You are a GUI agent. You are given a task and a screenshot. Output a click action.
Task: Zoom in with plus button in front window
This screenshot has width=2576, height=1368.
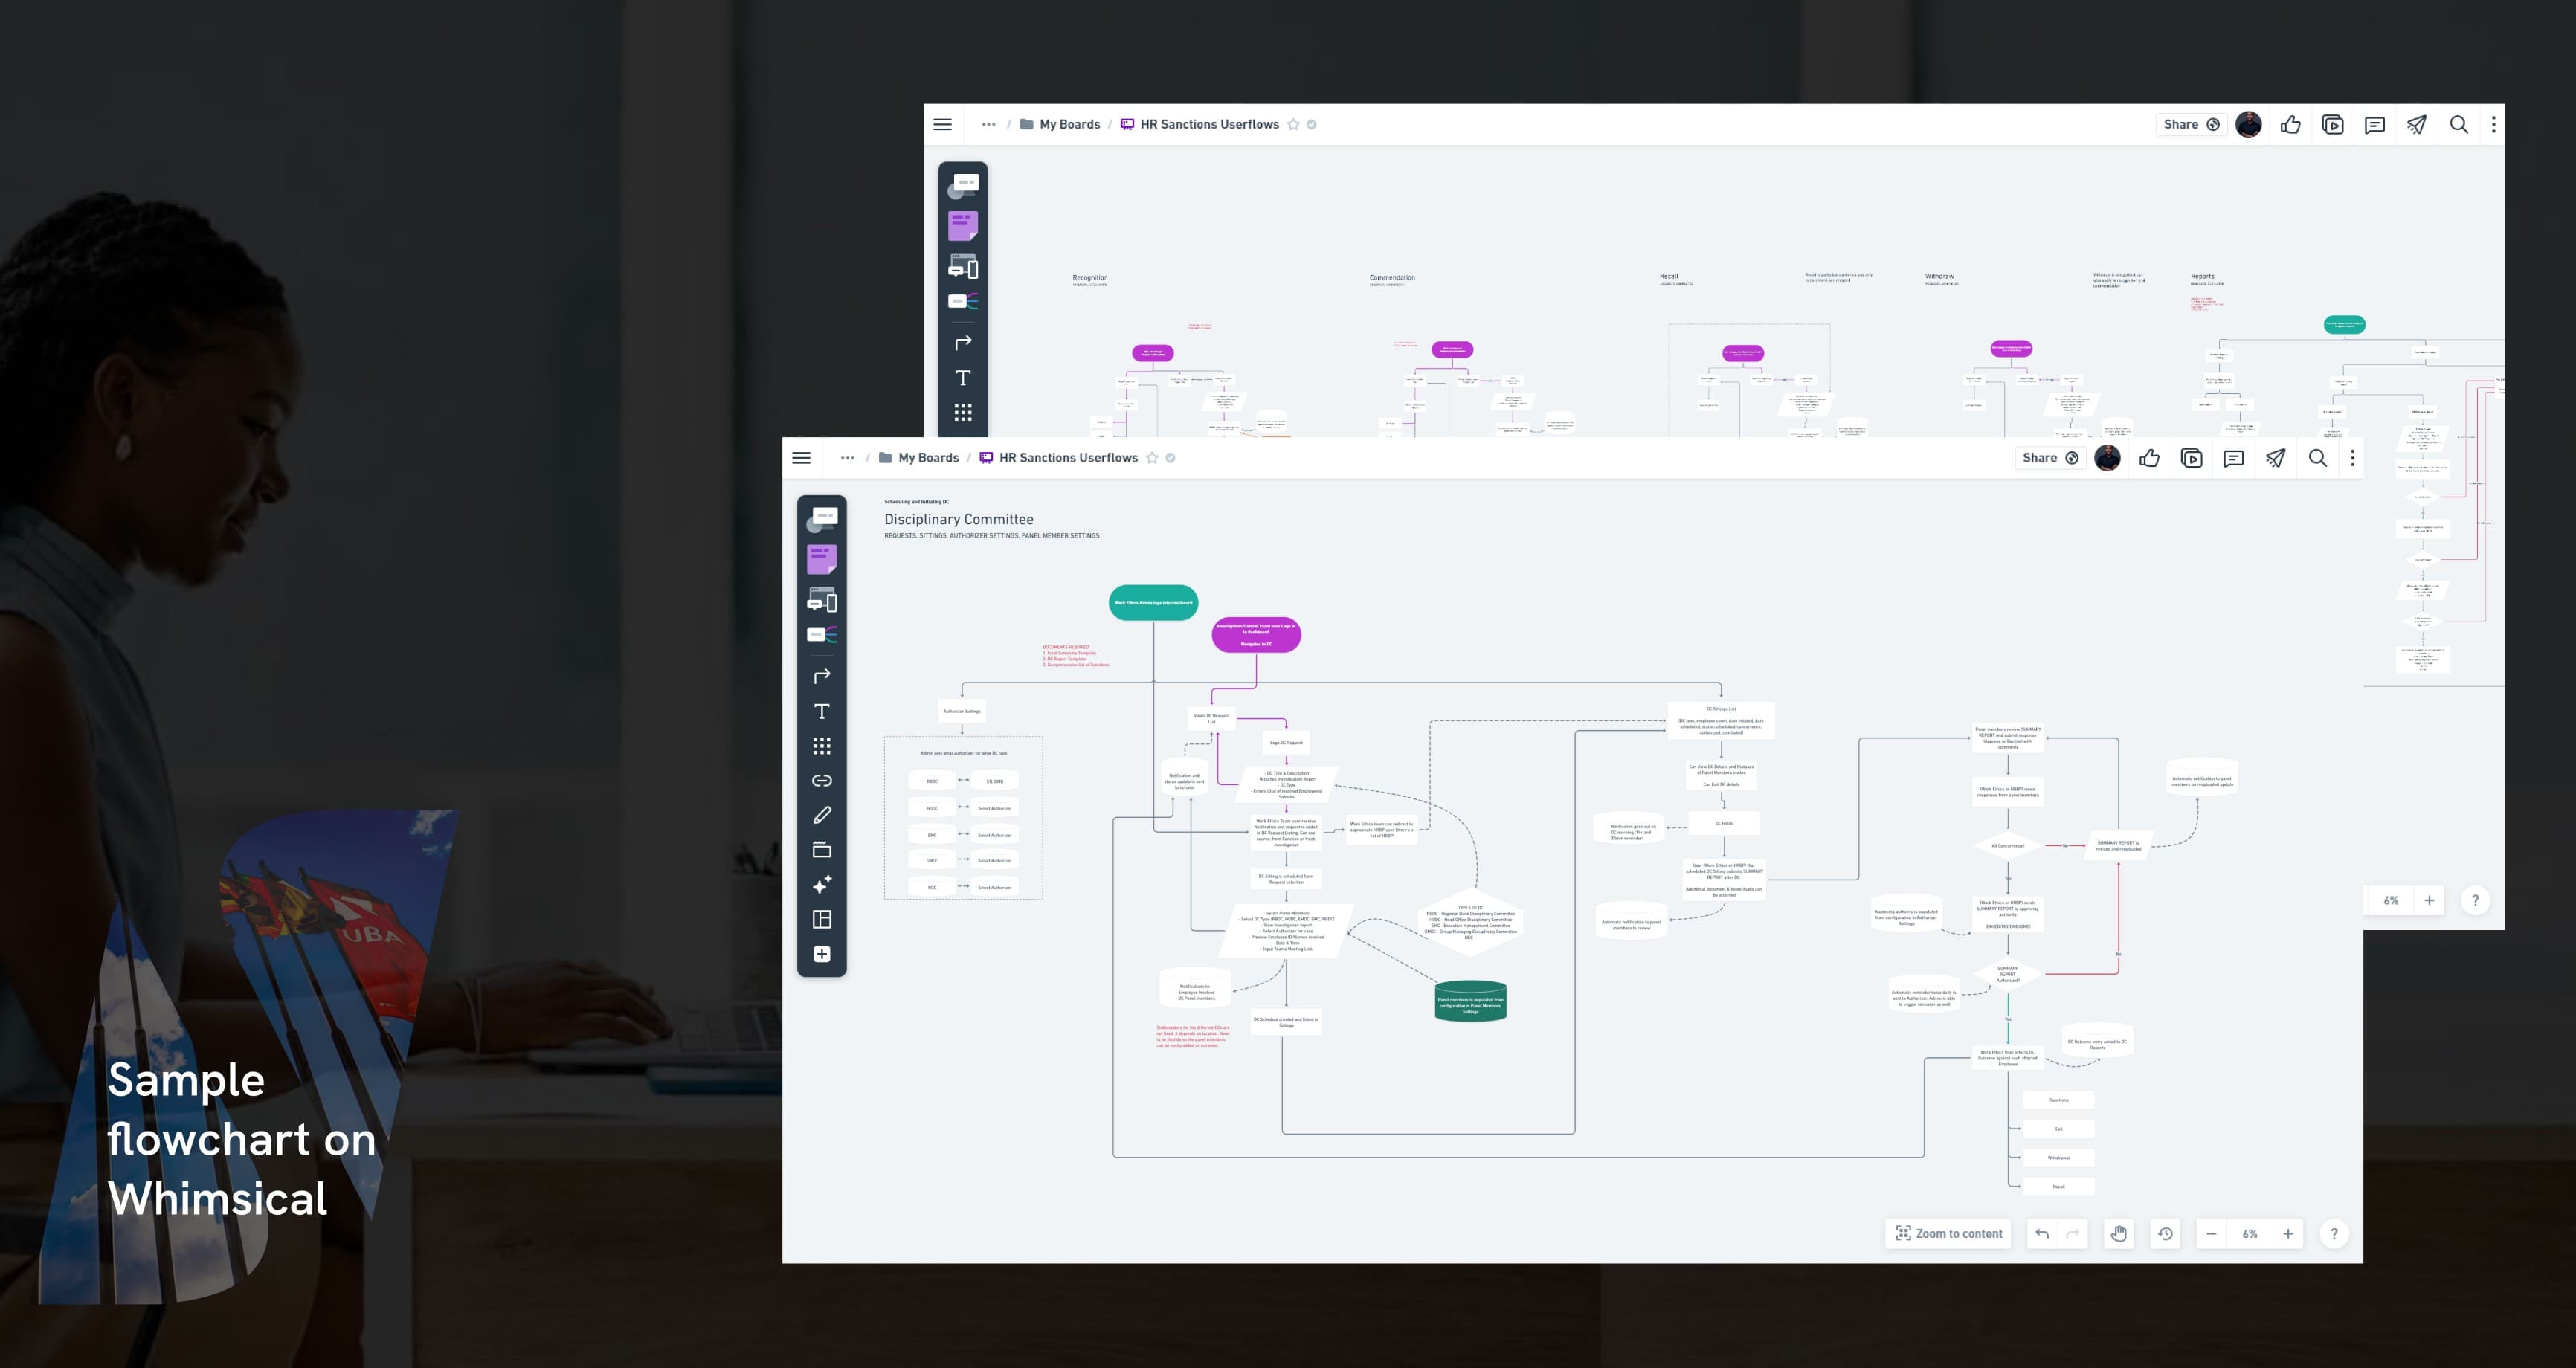pos(2287,1234)
